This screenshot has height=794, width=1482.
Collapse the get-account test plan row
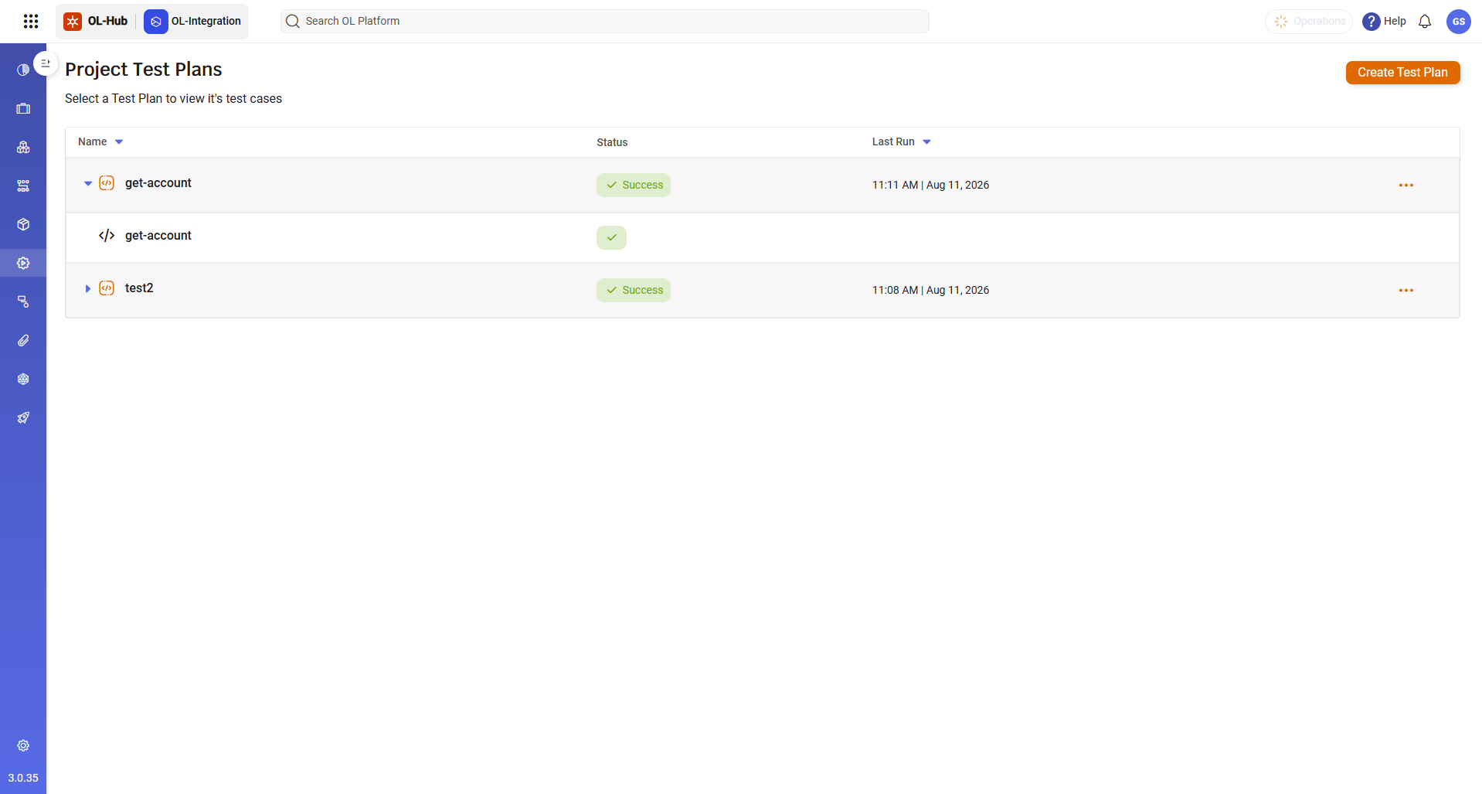[88, 183]
